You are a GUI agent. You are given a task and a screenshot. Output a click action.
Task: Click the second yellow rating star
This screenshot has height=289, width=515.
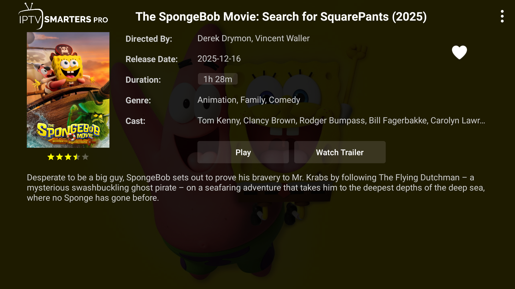(x=60, y=157)
